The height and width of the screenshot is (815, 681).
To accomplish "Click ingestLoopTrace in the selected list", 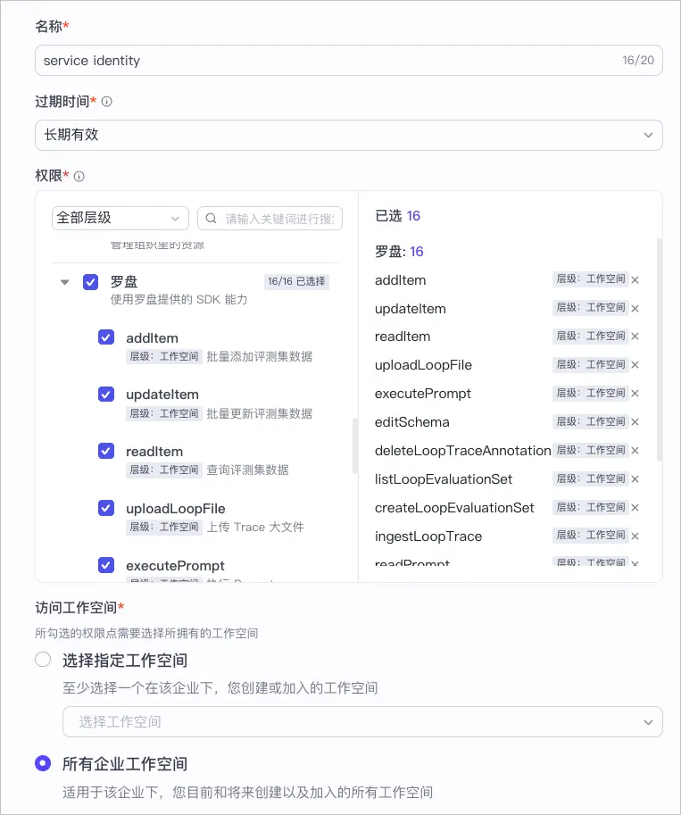I will tap(428, 536).
